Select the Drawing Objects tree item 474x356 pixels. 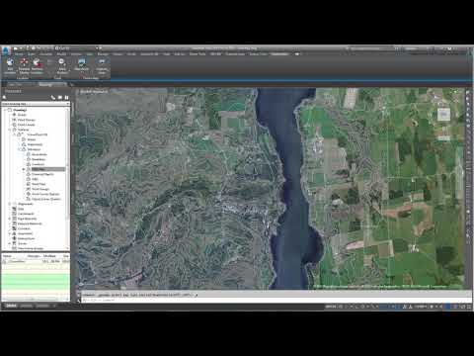point(42,174)
